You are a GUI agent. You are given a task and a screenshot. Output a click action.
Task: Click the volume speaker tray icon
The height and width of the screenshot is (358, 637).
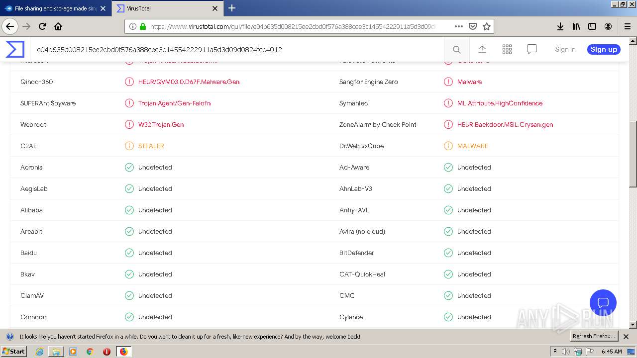pyautogui.click(x=566, y=352)
